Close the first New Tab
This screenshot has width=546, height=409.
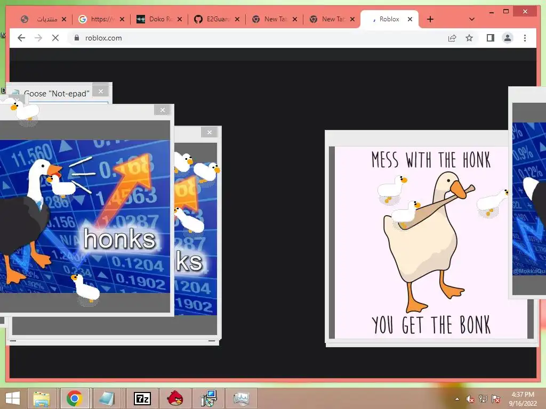295,19
